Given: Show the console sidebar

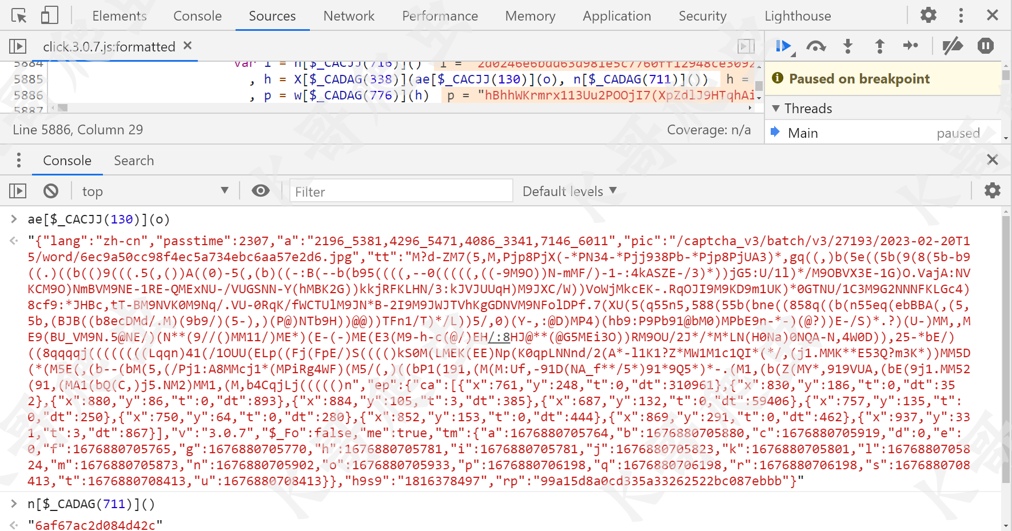Looking at the screenshot, I should coord(18,191).
